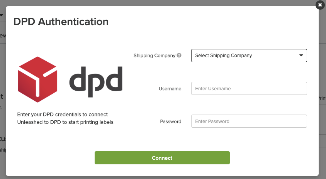Open the Select Shipping Company dropdown
The height and width of the screenshot is (179, 326).
249,56
